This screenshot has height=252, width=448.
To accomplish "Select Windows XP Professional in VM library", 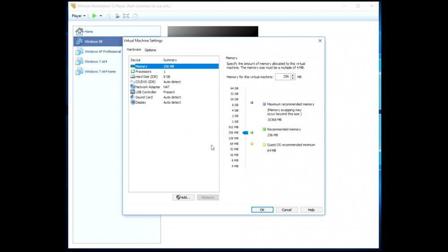I will coord(103,52).
